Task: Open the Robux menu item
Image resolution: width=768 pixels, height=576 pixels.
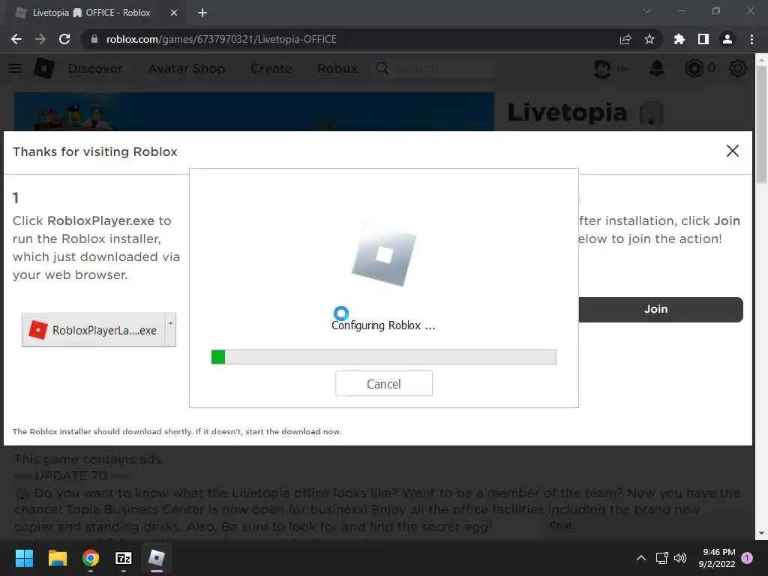Action: click(337, 68)
